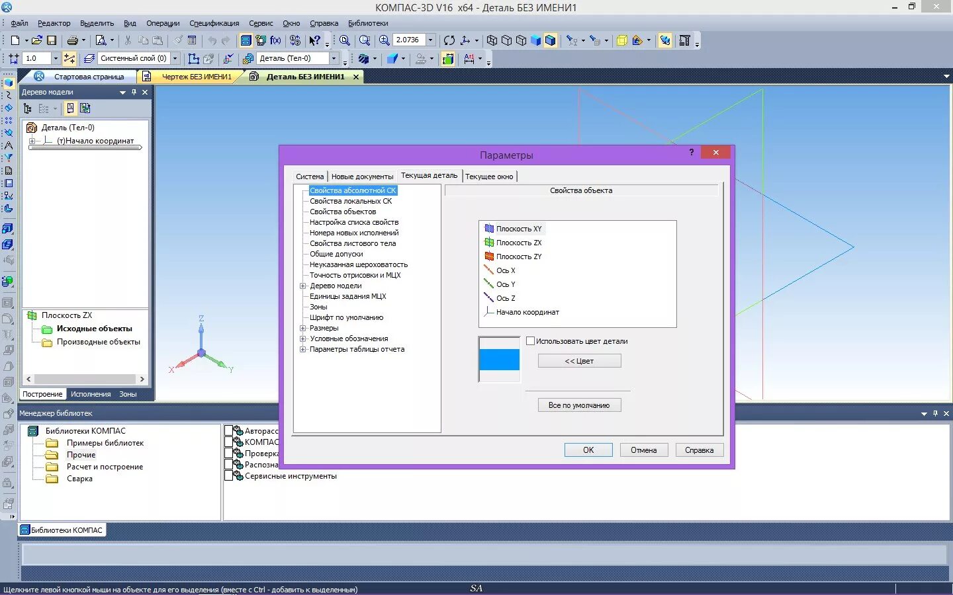The image size is (953, 595).
Task: Click the layers manager icon
Action: coord(89,58)
